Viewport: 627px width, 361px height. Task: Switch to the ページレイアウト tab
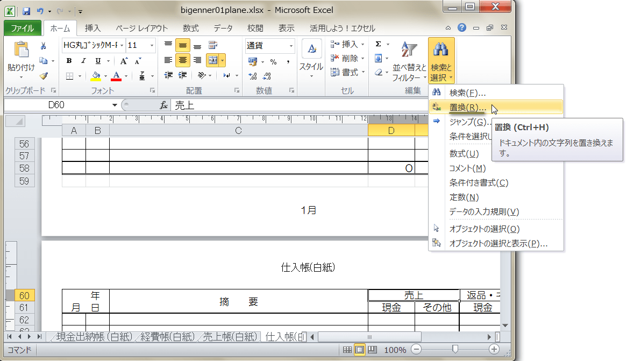pyautogui.click(x=141, y=28)
